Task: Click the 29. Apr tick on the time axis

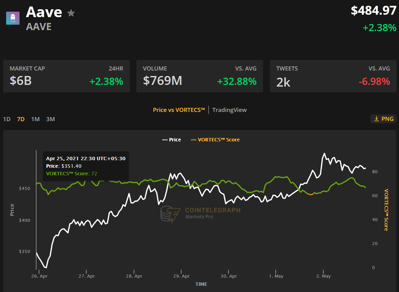Action: 182,276
